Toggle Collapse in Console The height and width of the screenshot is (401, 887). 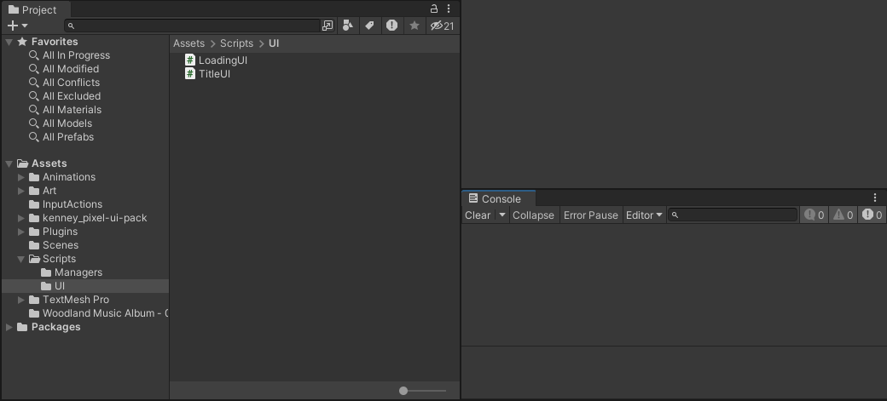click(x=533, y=215)
